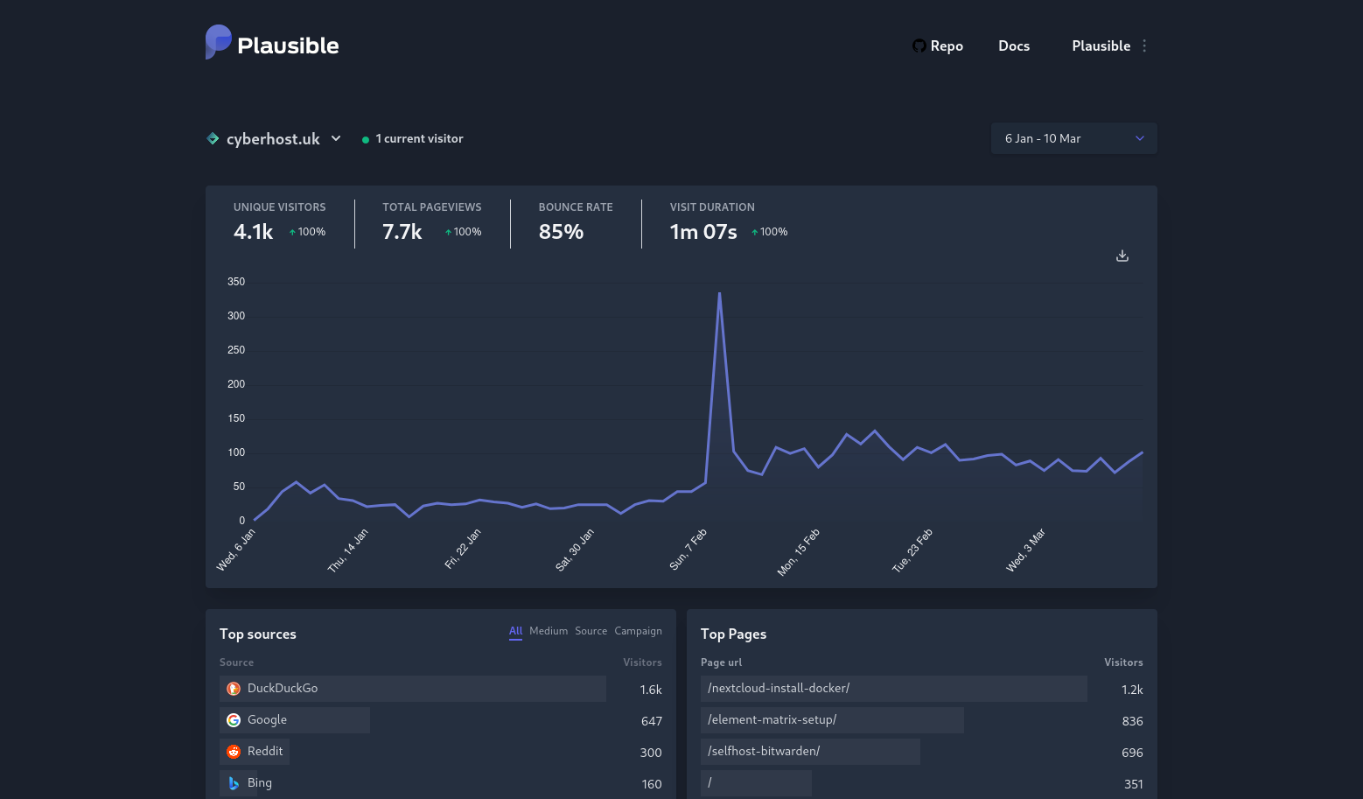This screenshot has height=799, width=1363.
Task: Filter by DuckDuckGo source row
Action: pyautogui.click(x=441, y=689)
